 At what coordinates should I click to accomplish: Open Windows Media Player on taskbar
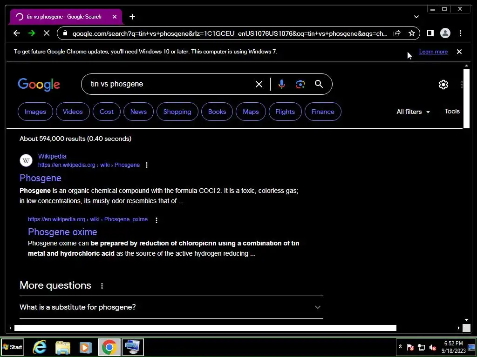pyautogui.click(x=86, y=347)
